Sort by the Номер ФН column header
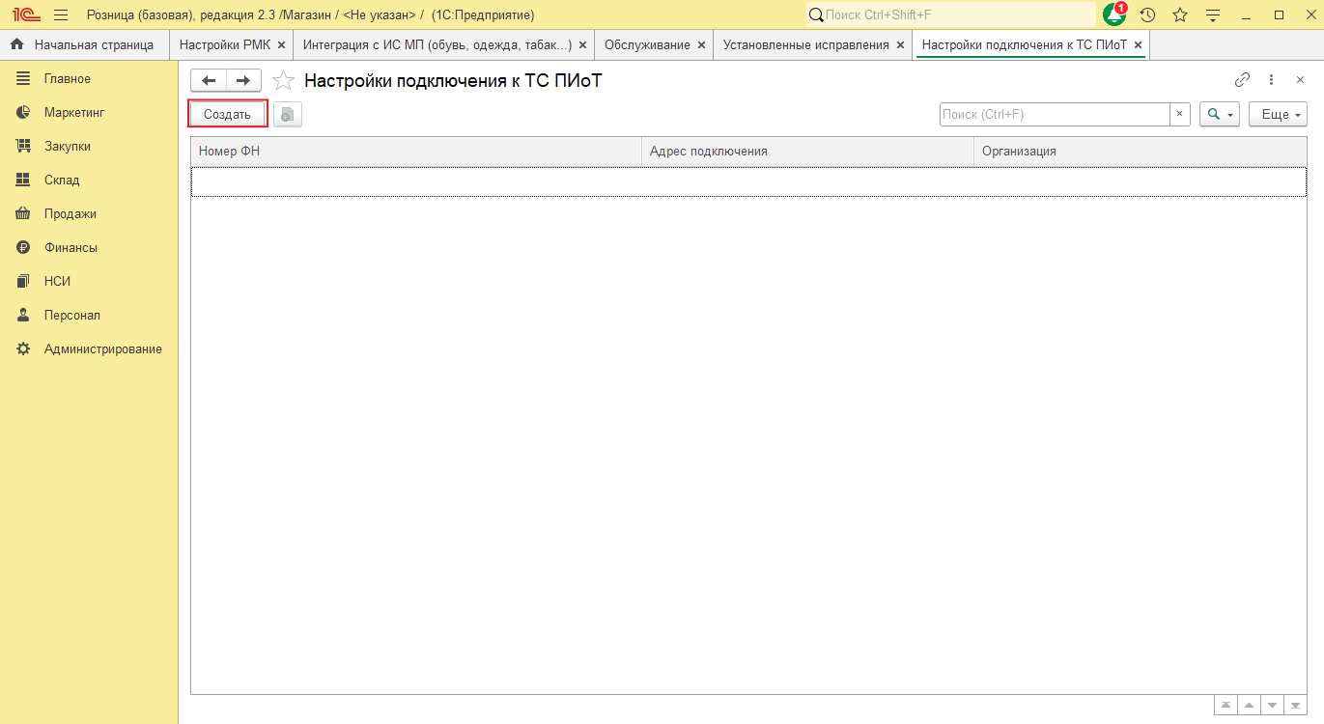This screenshot has width=1324, height=724. tap(416, 152)
